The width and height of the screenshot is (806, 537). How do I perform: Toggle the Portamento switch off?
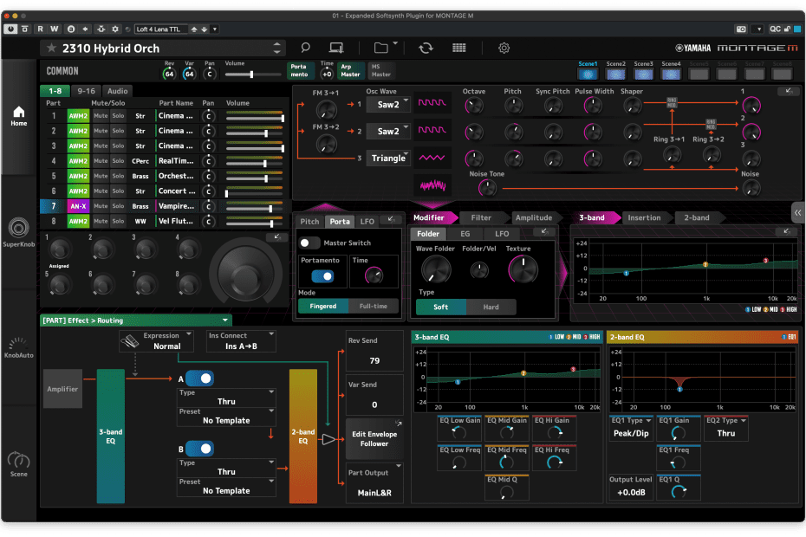pos(322,276)
